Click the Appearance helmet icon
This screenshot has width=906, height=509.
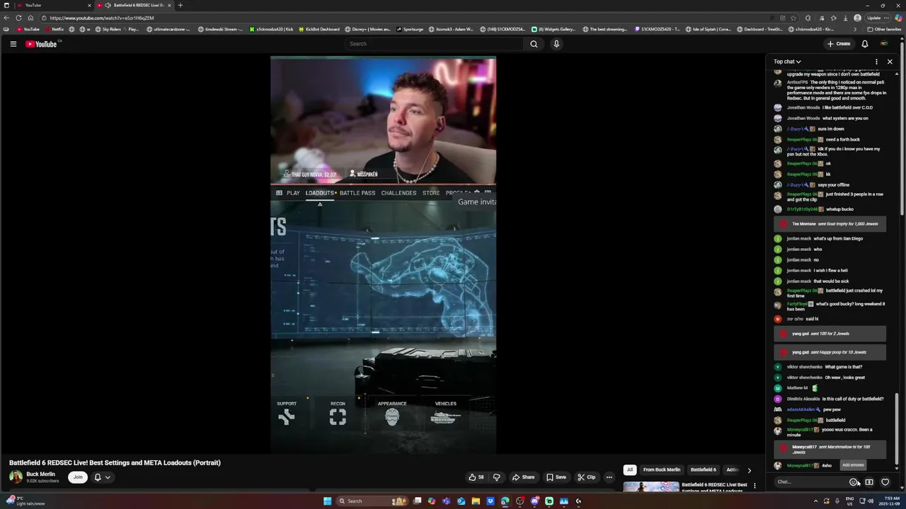[392, 417]
